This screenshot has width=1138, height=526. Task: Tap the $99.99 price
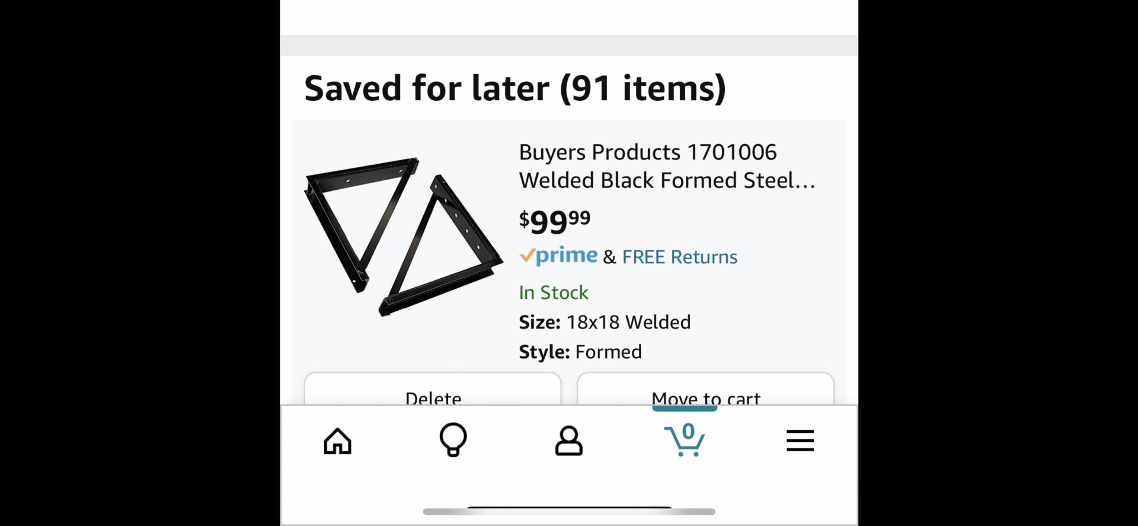tap(555, 221)
